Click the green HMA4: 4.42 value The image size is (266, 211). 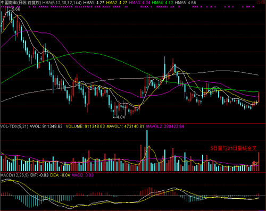[x=162, y=3]
